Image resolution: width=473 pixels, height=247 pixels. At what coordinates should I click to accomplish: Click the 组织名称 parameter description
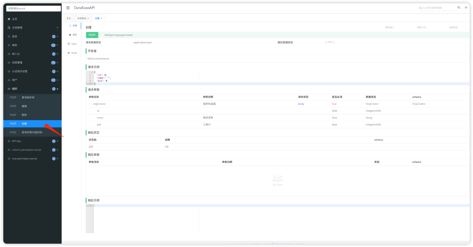[208, 118]
